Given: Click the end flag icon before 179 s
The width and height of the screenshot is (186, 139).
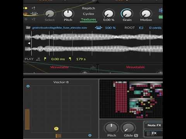Looking at the screenshot, I should [x=70, y=59].
